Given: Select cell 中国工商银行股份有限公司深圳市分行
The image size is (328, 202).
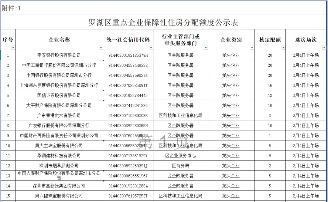Looking at the screenshot, I should point(59,65).
